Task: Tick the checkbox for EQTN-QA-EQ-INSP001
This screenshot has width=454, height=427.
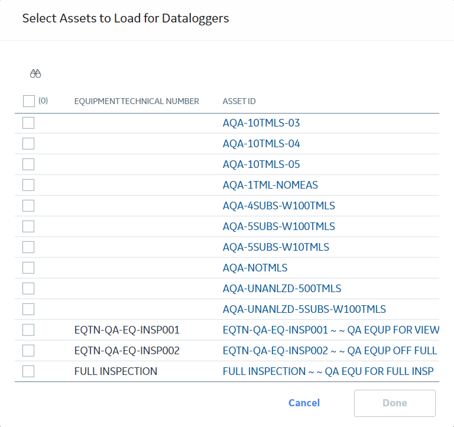Action: 28,329
